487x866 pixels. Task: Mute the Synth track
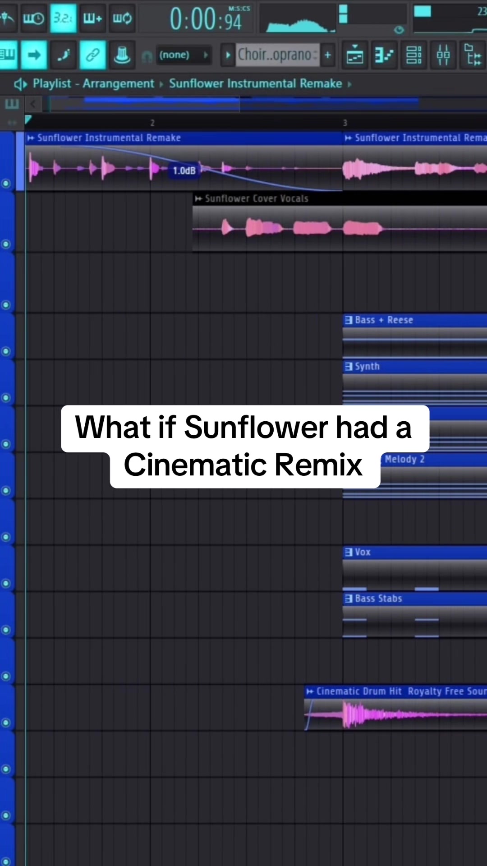[6, 397]
